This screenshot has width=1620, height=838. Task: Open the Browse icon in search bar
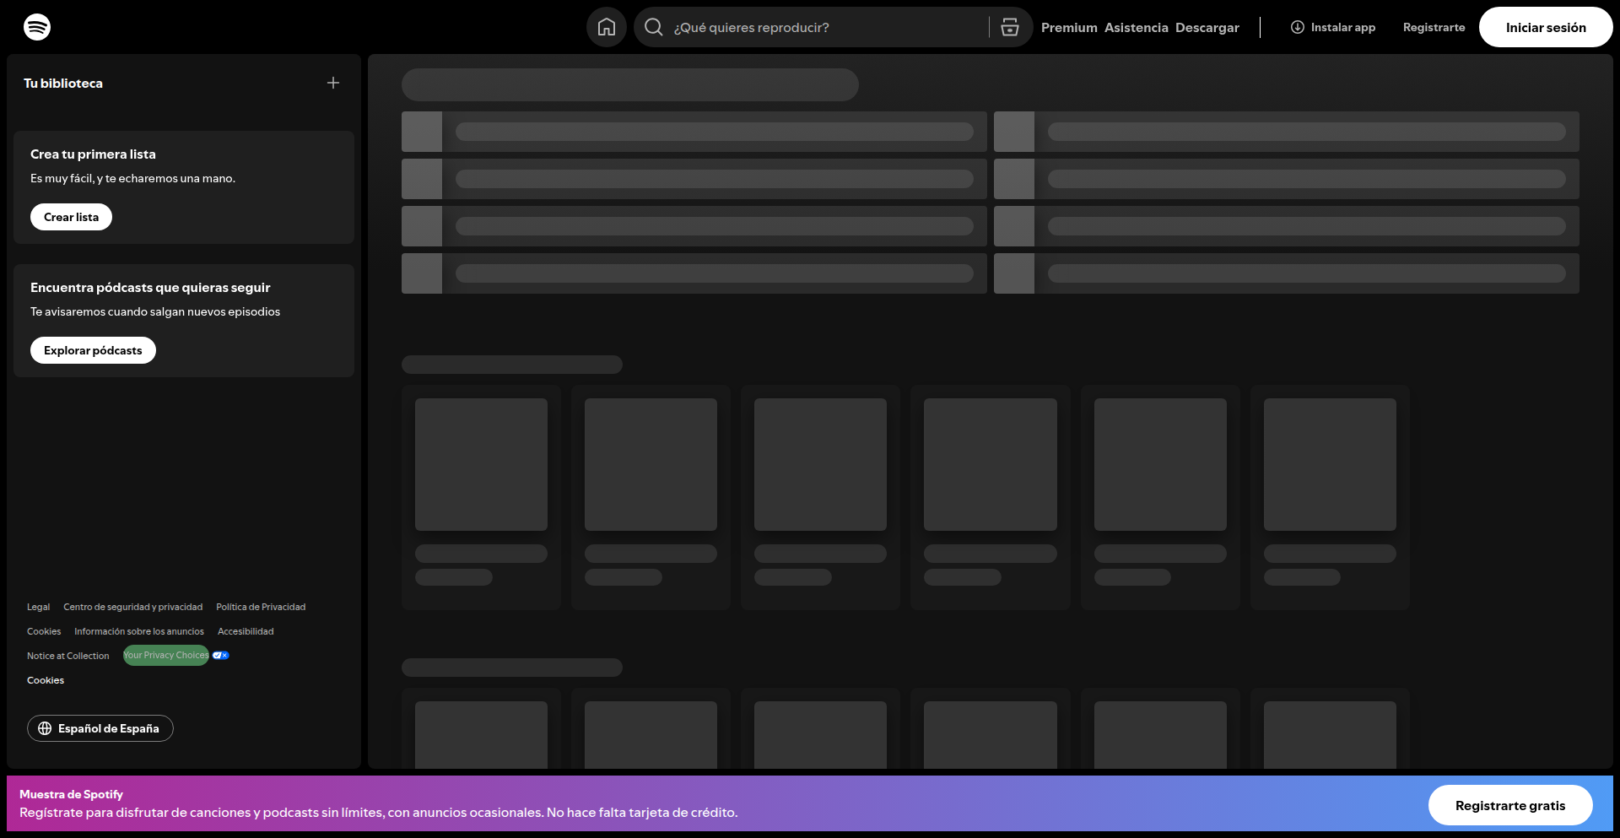[x=1009, y=27]
